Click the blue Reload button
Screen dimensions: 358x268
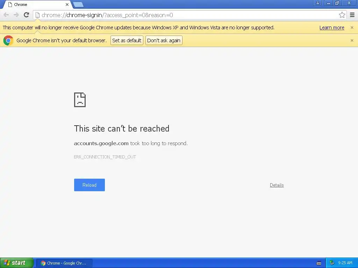coord(89,185)
